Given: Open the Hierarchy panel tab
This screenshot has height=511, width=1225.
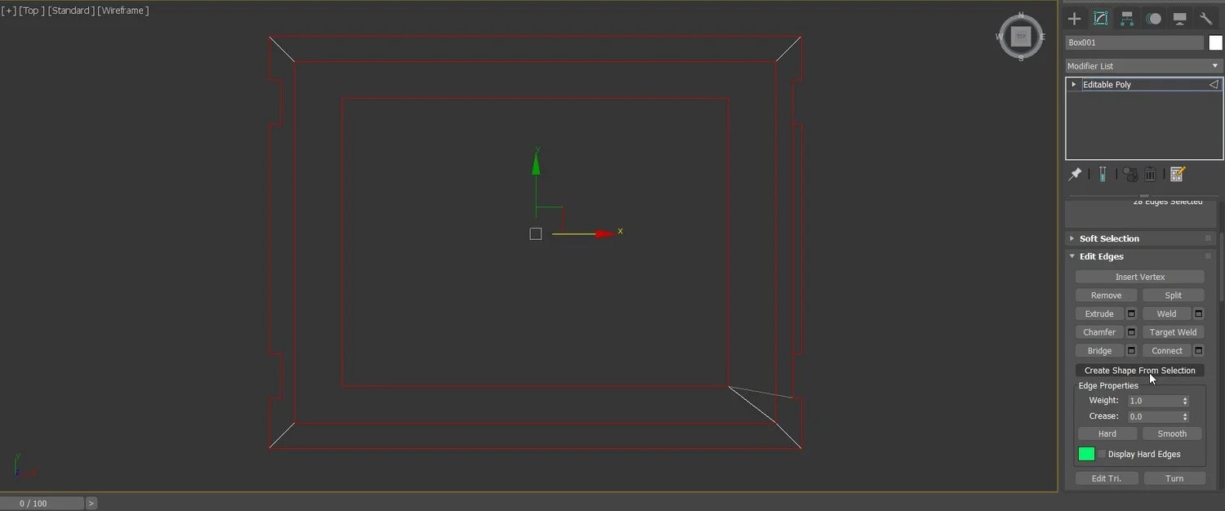Looking at the screenshot, I should 1127,18.
